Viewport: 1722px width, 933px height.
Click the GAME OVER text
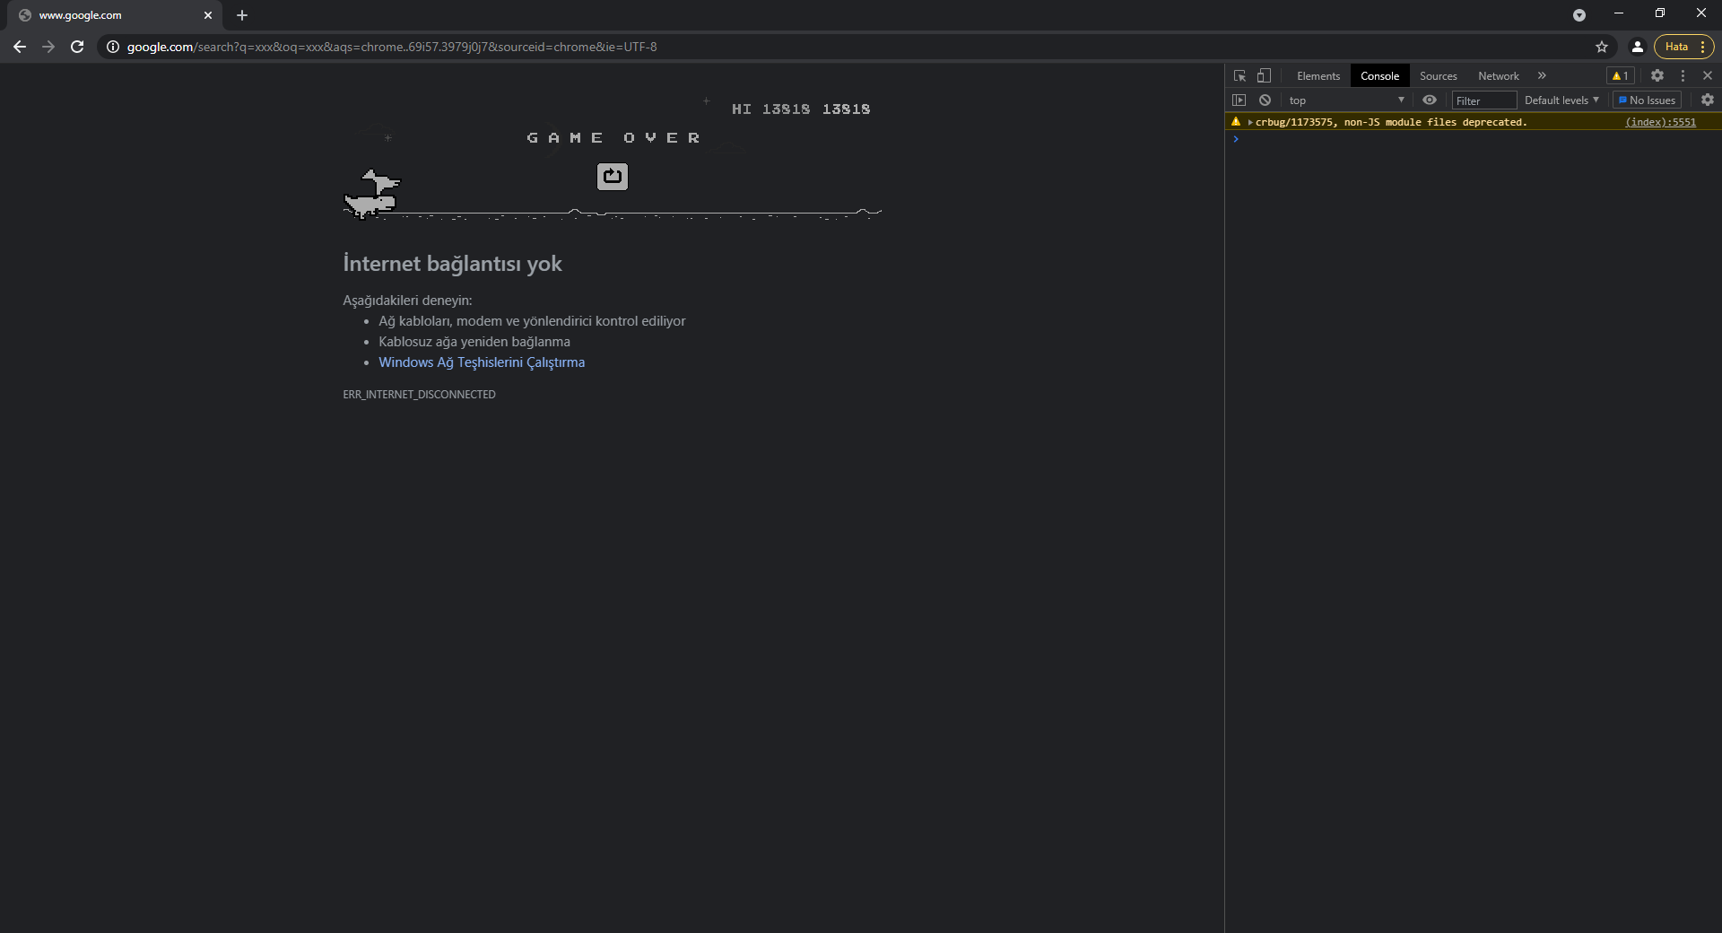[x=613, y=138]
